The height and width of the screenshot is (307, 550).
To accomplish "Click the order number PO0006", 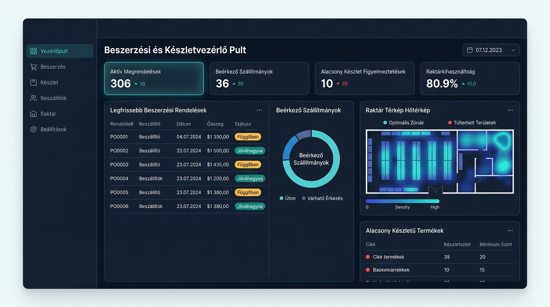I will 119,206.
